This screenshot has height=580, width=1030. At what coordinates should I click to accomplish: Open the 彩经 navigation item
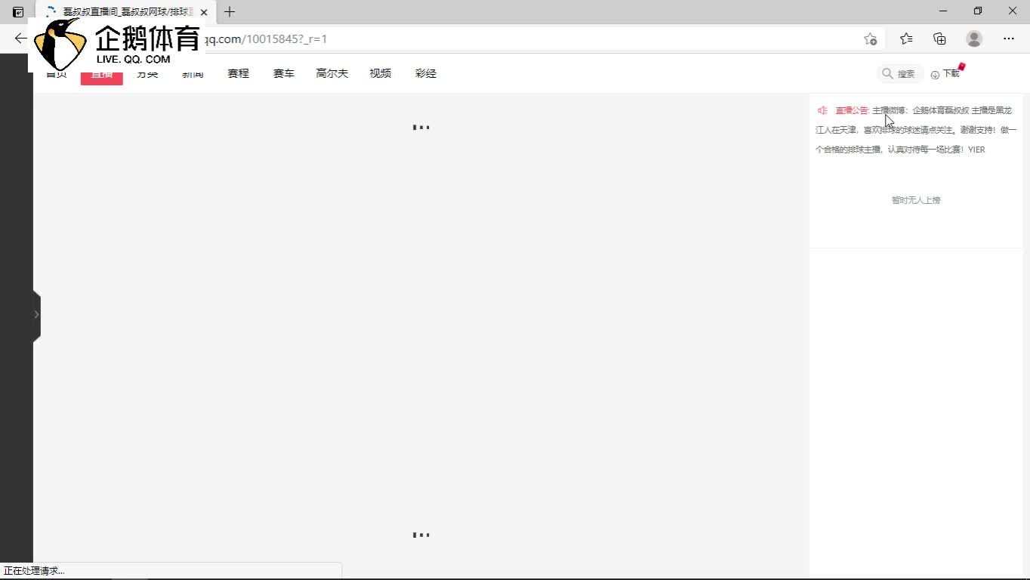[x=426, y=73]
